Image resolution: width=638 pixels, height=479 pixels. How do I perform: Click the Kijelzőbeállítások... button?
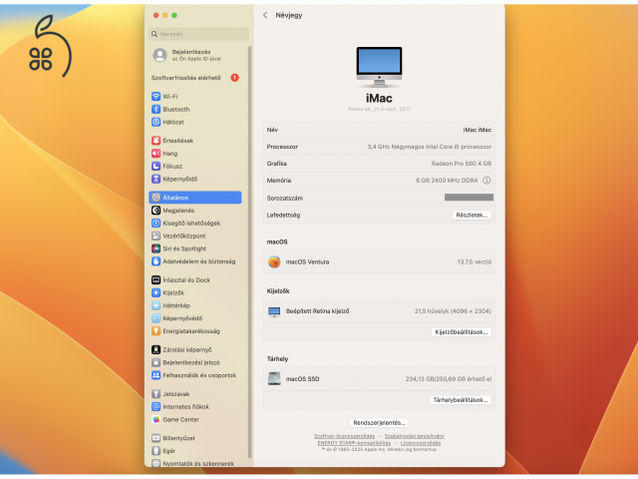coord(461,332)
